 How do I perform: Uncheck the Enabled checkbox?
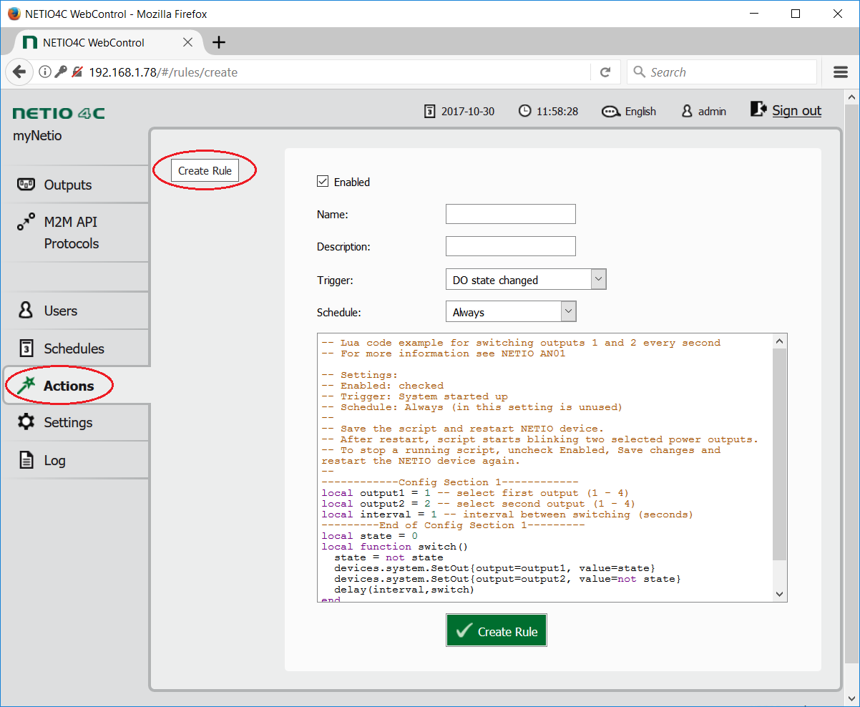click(x=323, y=182)
